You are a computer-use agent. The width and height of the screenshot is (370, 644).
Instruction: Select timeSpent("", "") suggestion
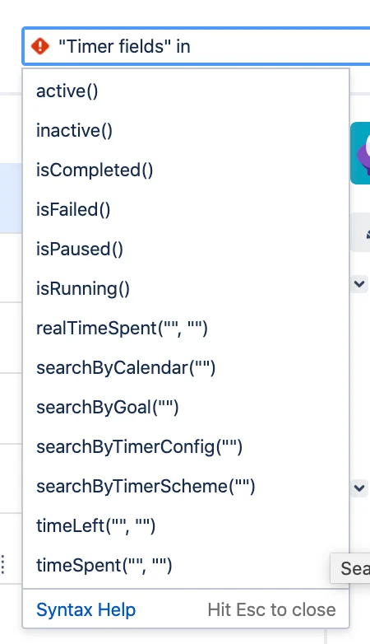[x=186, y=565]
